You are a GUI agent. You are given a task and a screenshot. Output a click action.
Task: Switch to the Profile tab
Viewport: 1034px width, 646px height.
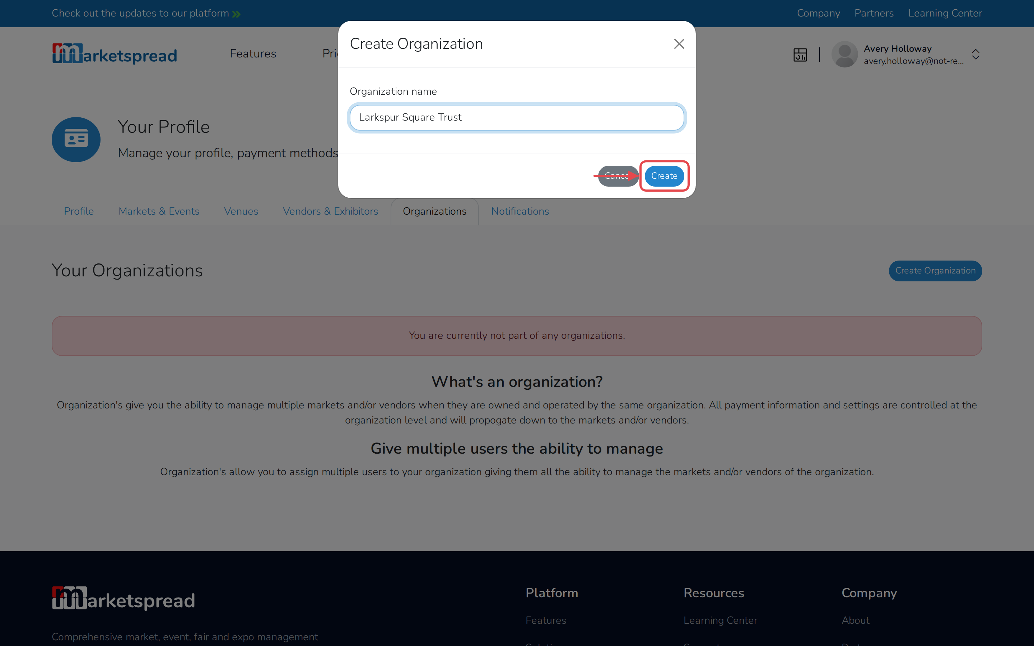pyautogui.click(x=79, y=211)
